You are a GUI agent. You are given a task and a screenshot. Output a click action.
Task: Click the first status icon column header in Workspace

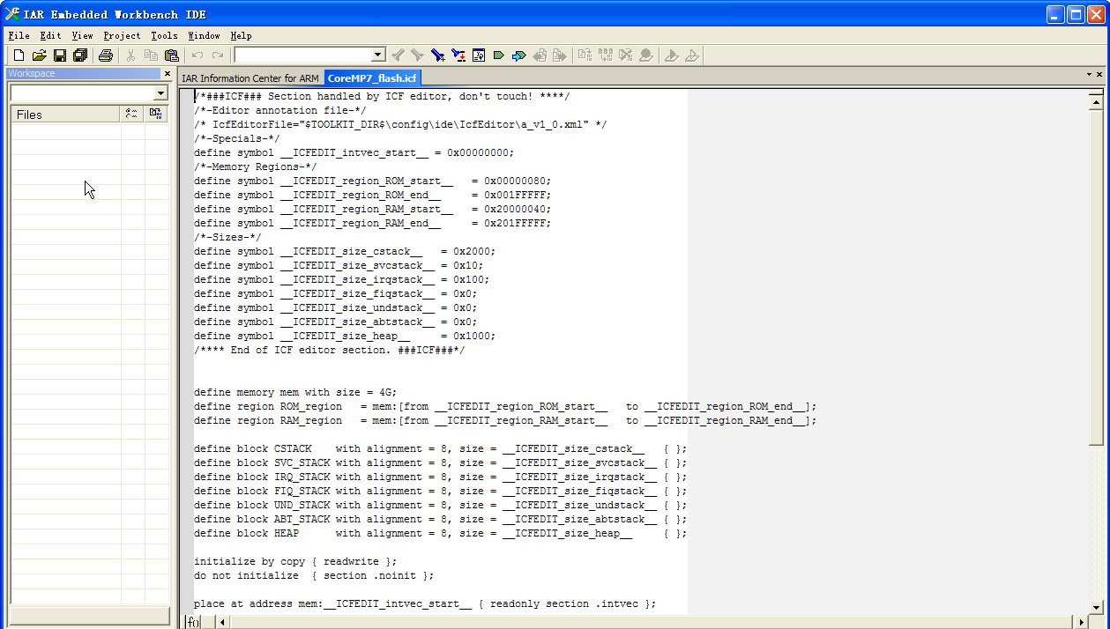tap(132, 114)
